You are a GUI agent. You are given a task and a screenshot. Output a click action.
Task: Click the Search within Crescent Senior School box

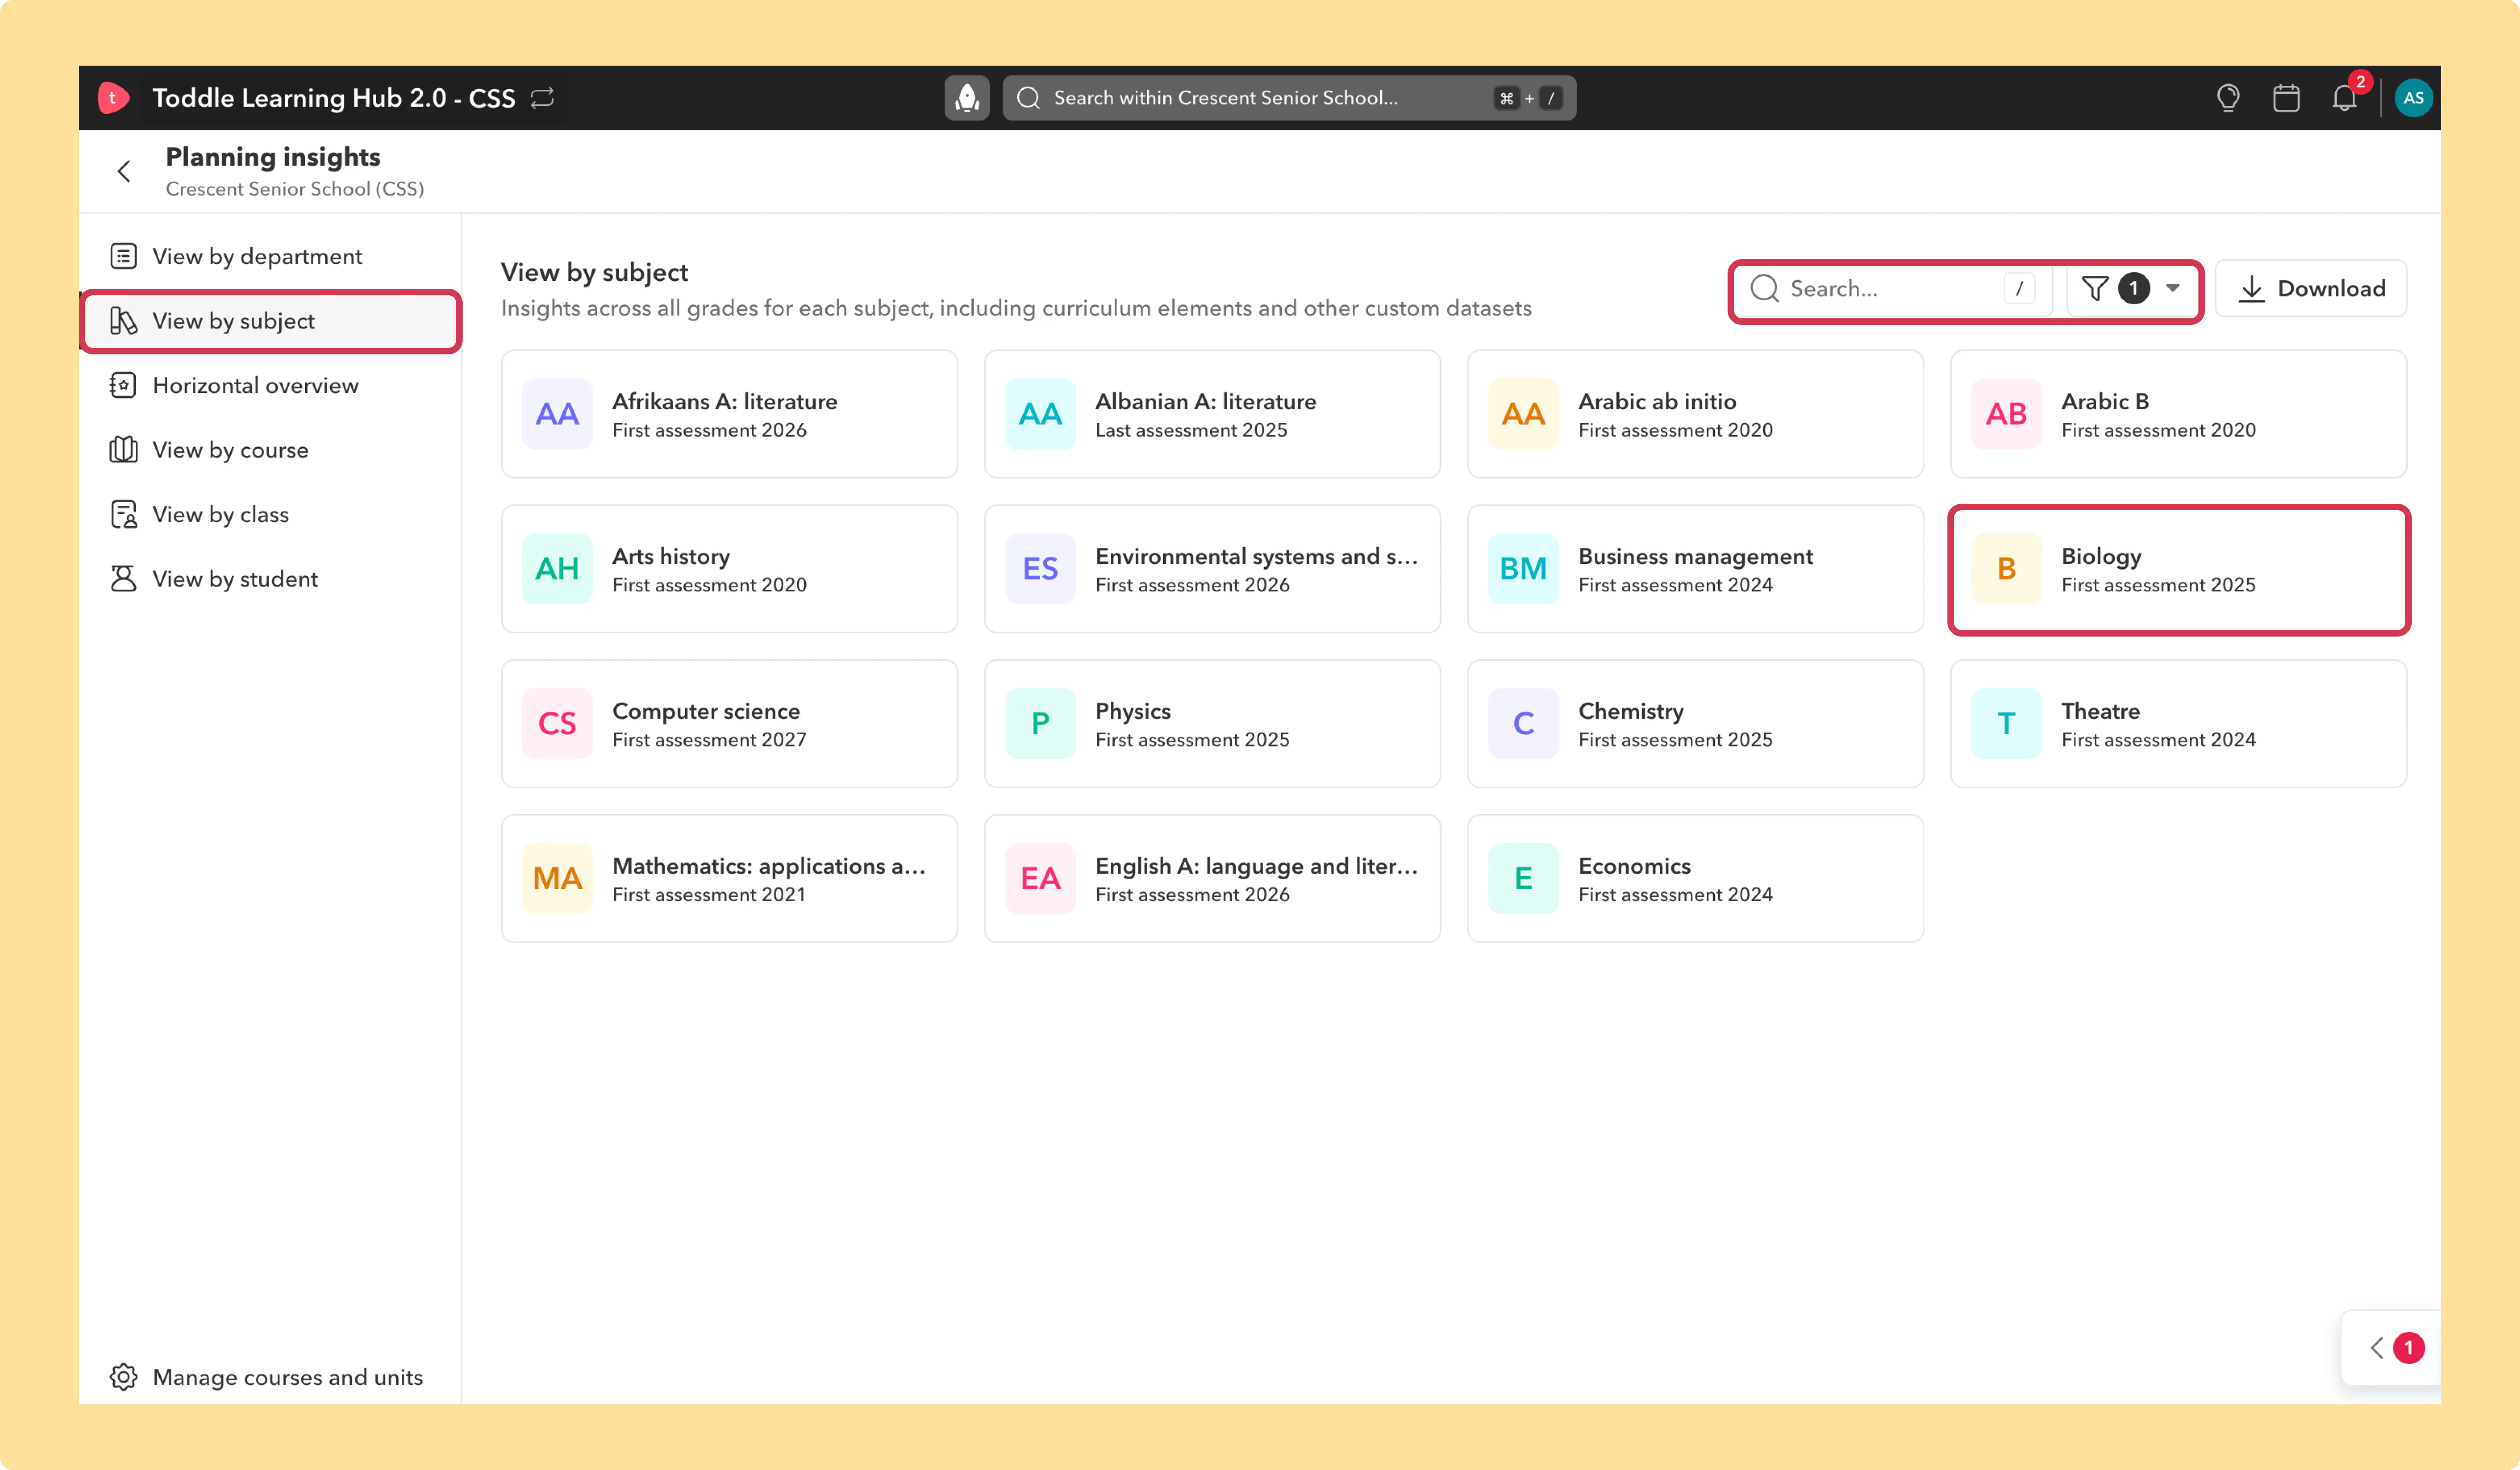[1289, 98]
